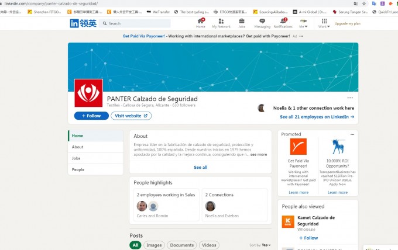Screen dimensions: 398x250
Task: Click Román's grey placeholder avatar
Action: coord(153,206)
